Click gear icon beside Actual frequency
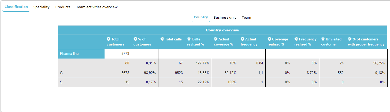Image resolution: width=390 pixels, height=112 pixels. pos(243,39)
